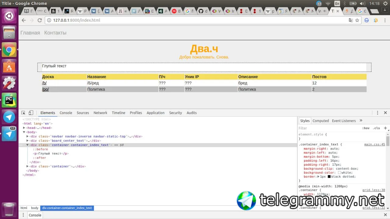Open the Profiles tab

[x=136, y=113]
